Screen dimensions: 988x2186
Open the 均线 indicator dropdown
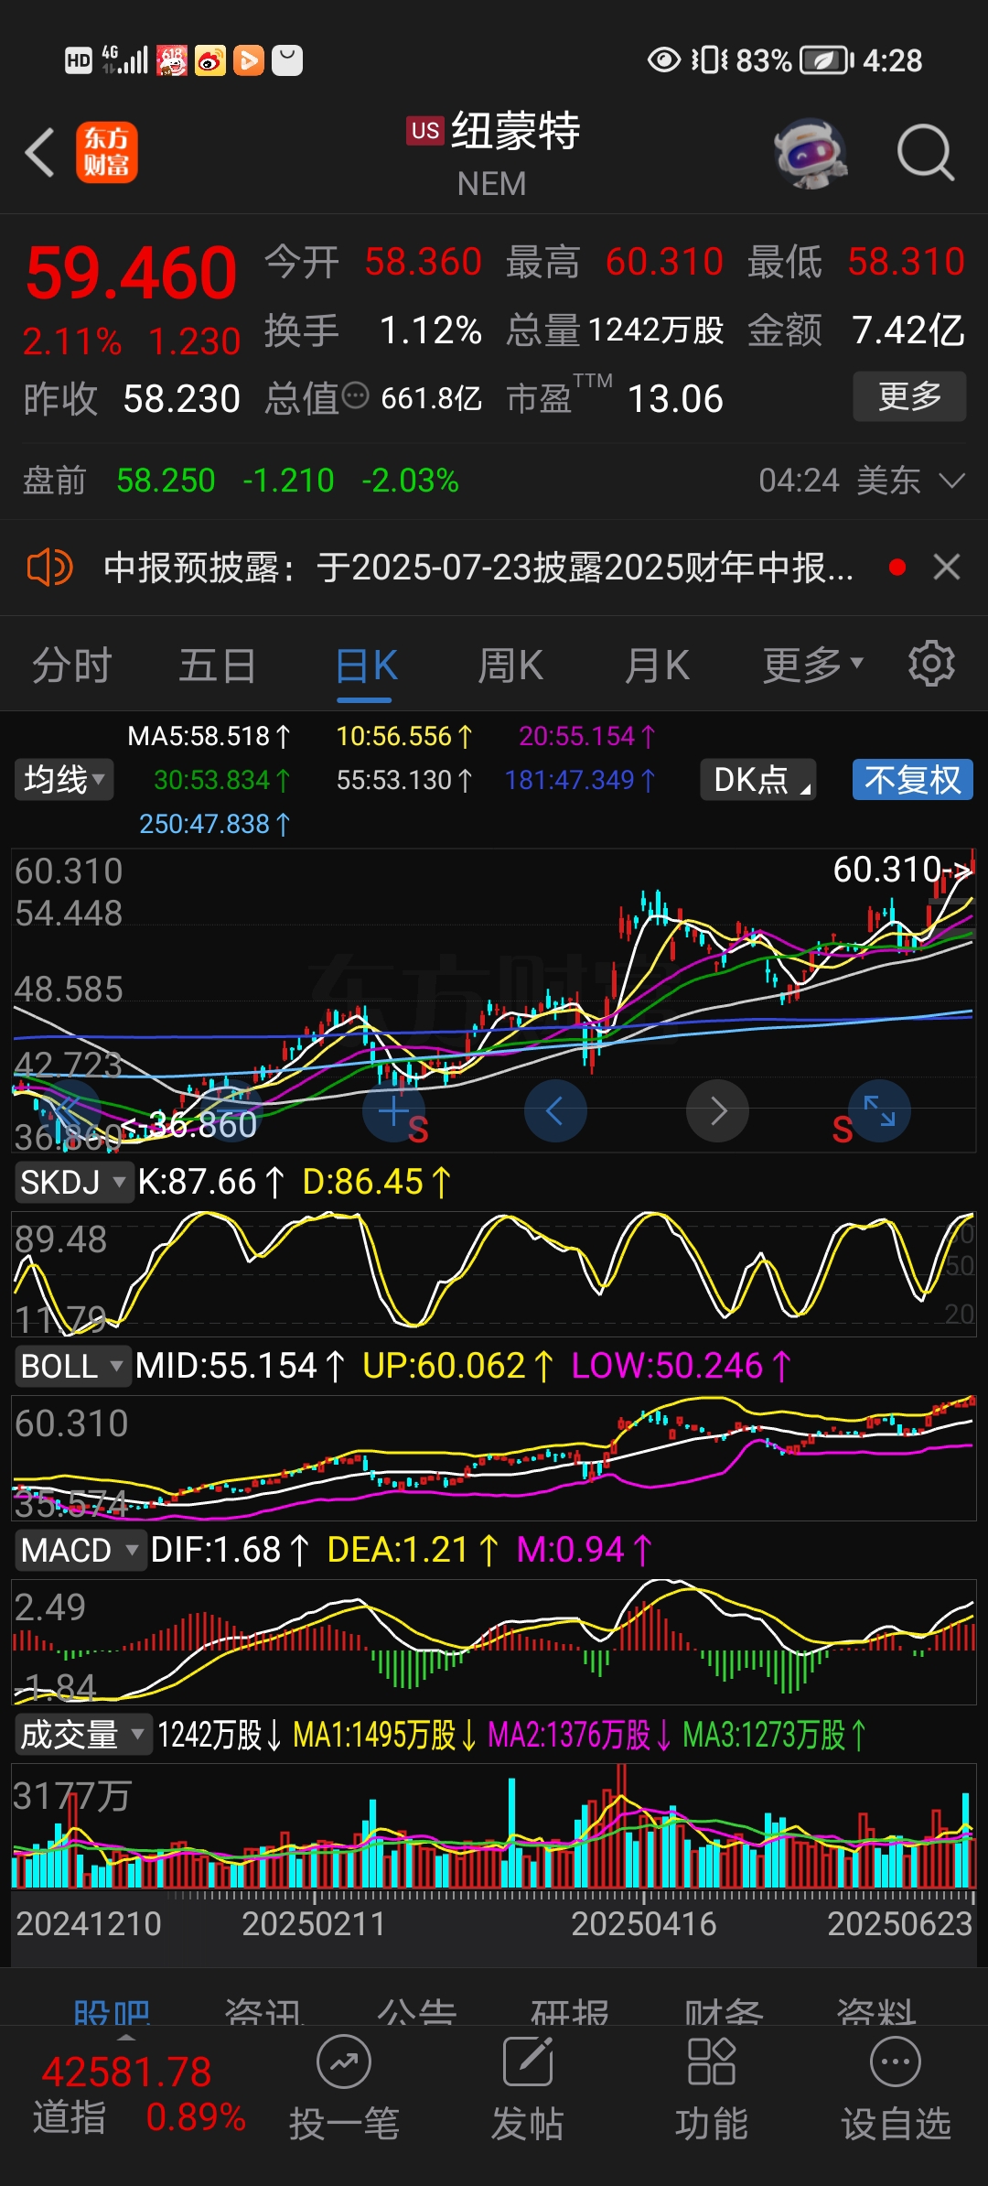pyautogui.click(x=64, y=780)
